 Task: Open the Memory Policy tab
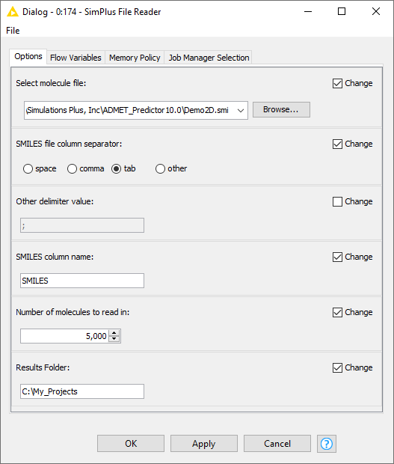coord(135,58)
